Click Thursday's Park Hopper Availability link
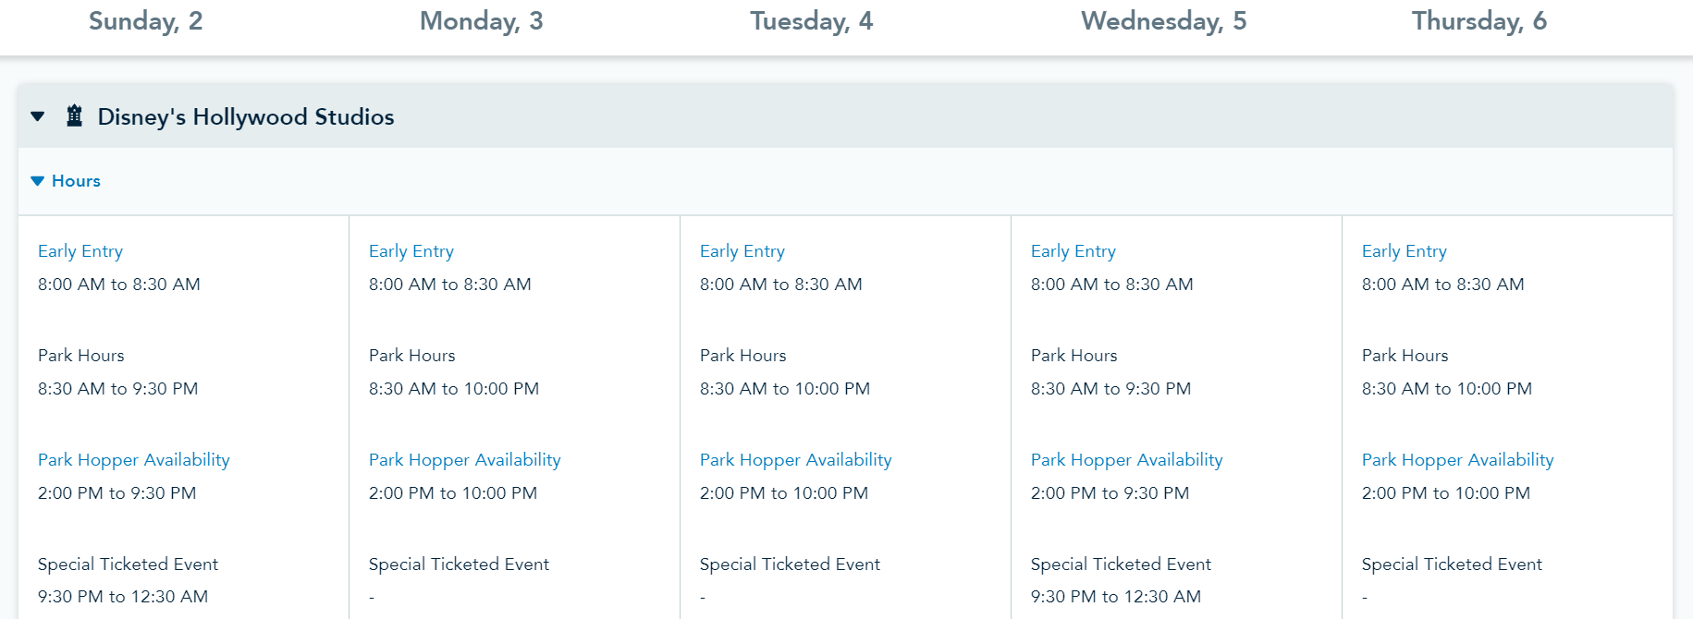The height and width of the screenshot is (619, 1693). pos(1458,460)
